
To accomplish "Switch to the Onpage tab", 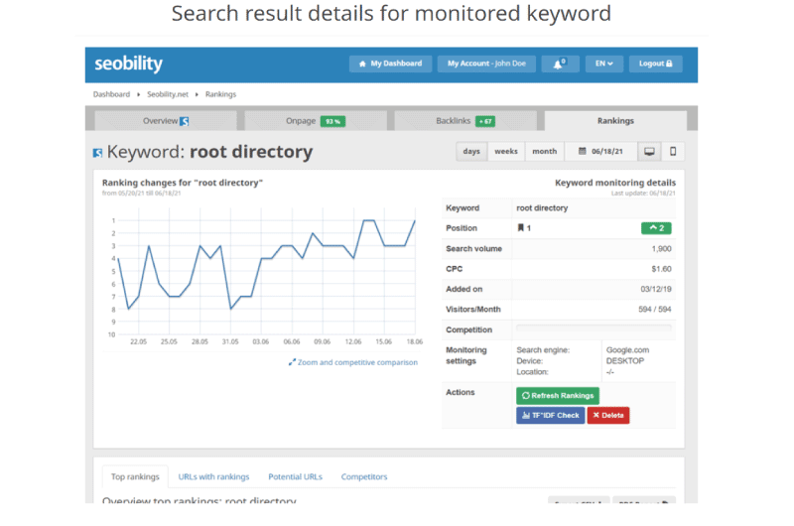I will click(316, 121).
